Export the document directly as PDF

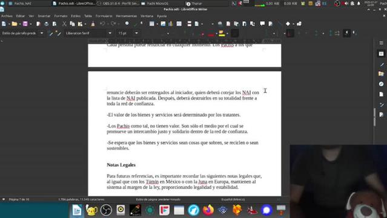tap(39, 24)
